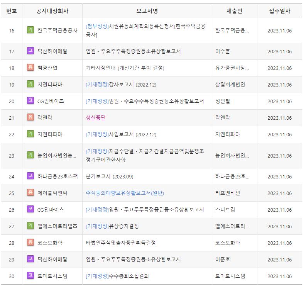Select submitter 유가증권시장... in row 18
Screen dimensions: 306x285
click(x=232, y=68)
